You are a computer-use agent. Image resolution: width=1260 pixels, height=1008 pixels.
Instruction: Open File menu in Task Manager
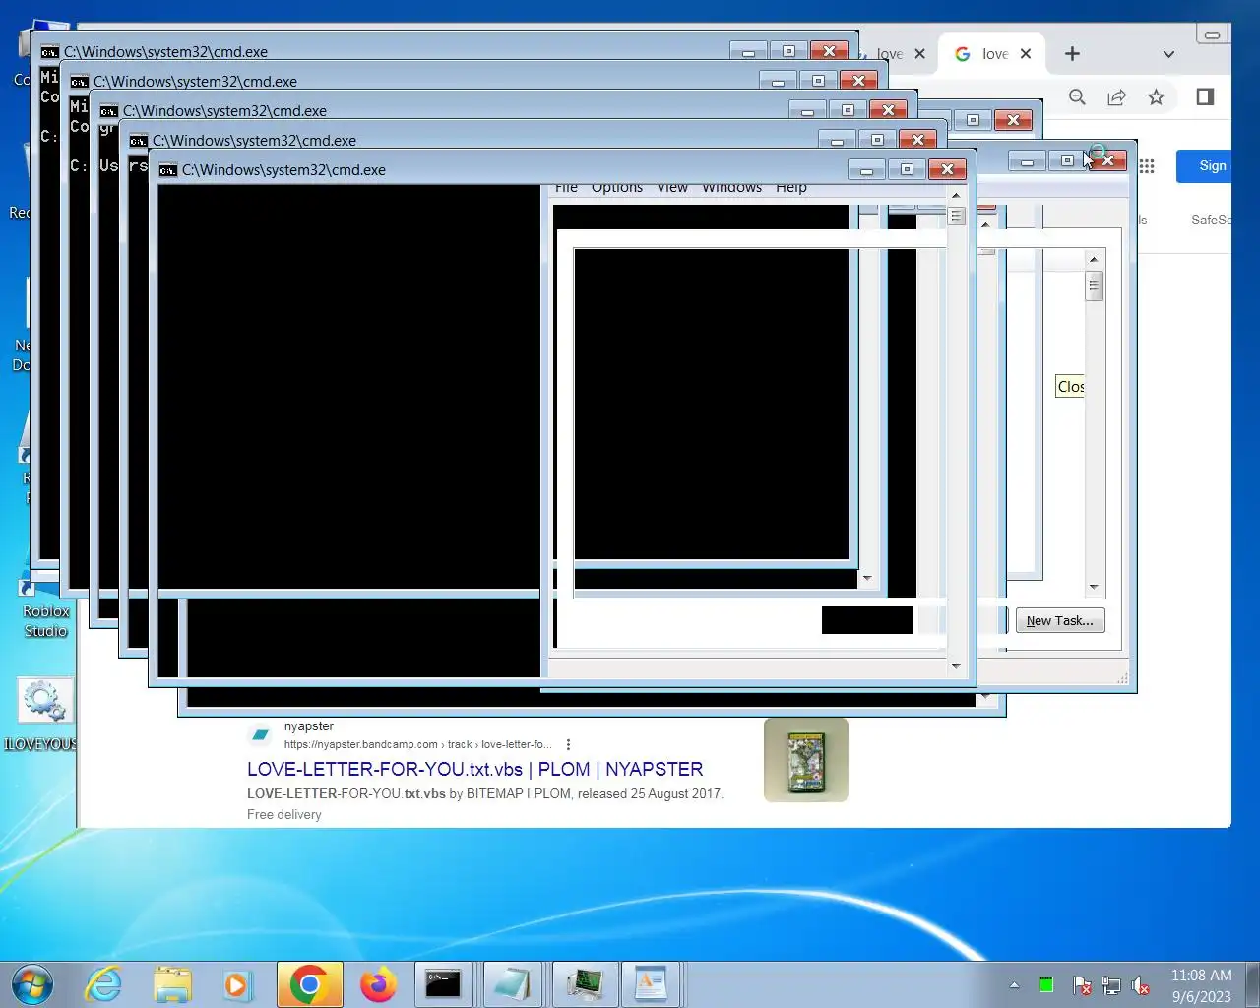pyautogui.click(x=566, y=188)
